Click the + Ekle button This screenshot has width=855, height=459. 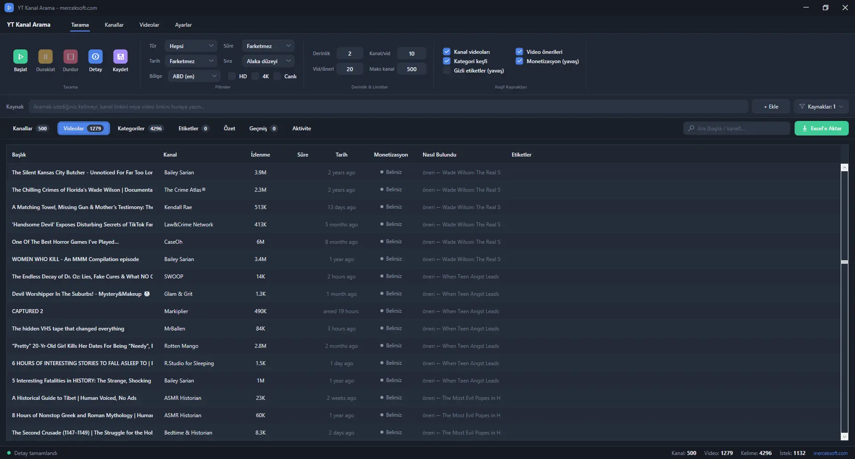[x=771, y=106]
